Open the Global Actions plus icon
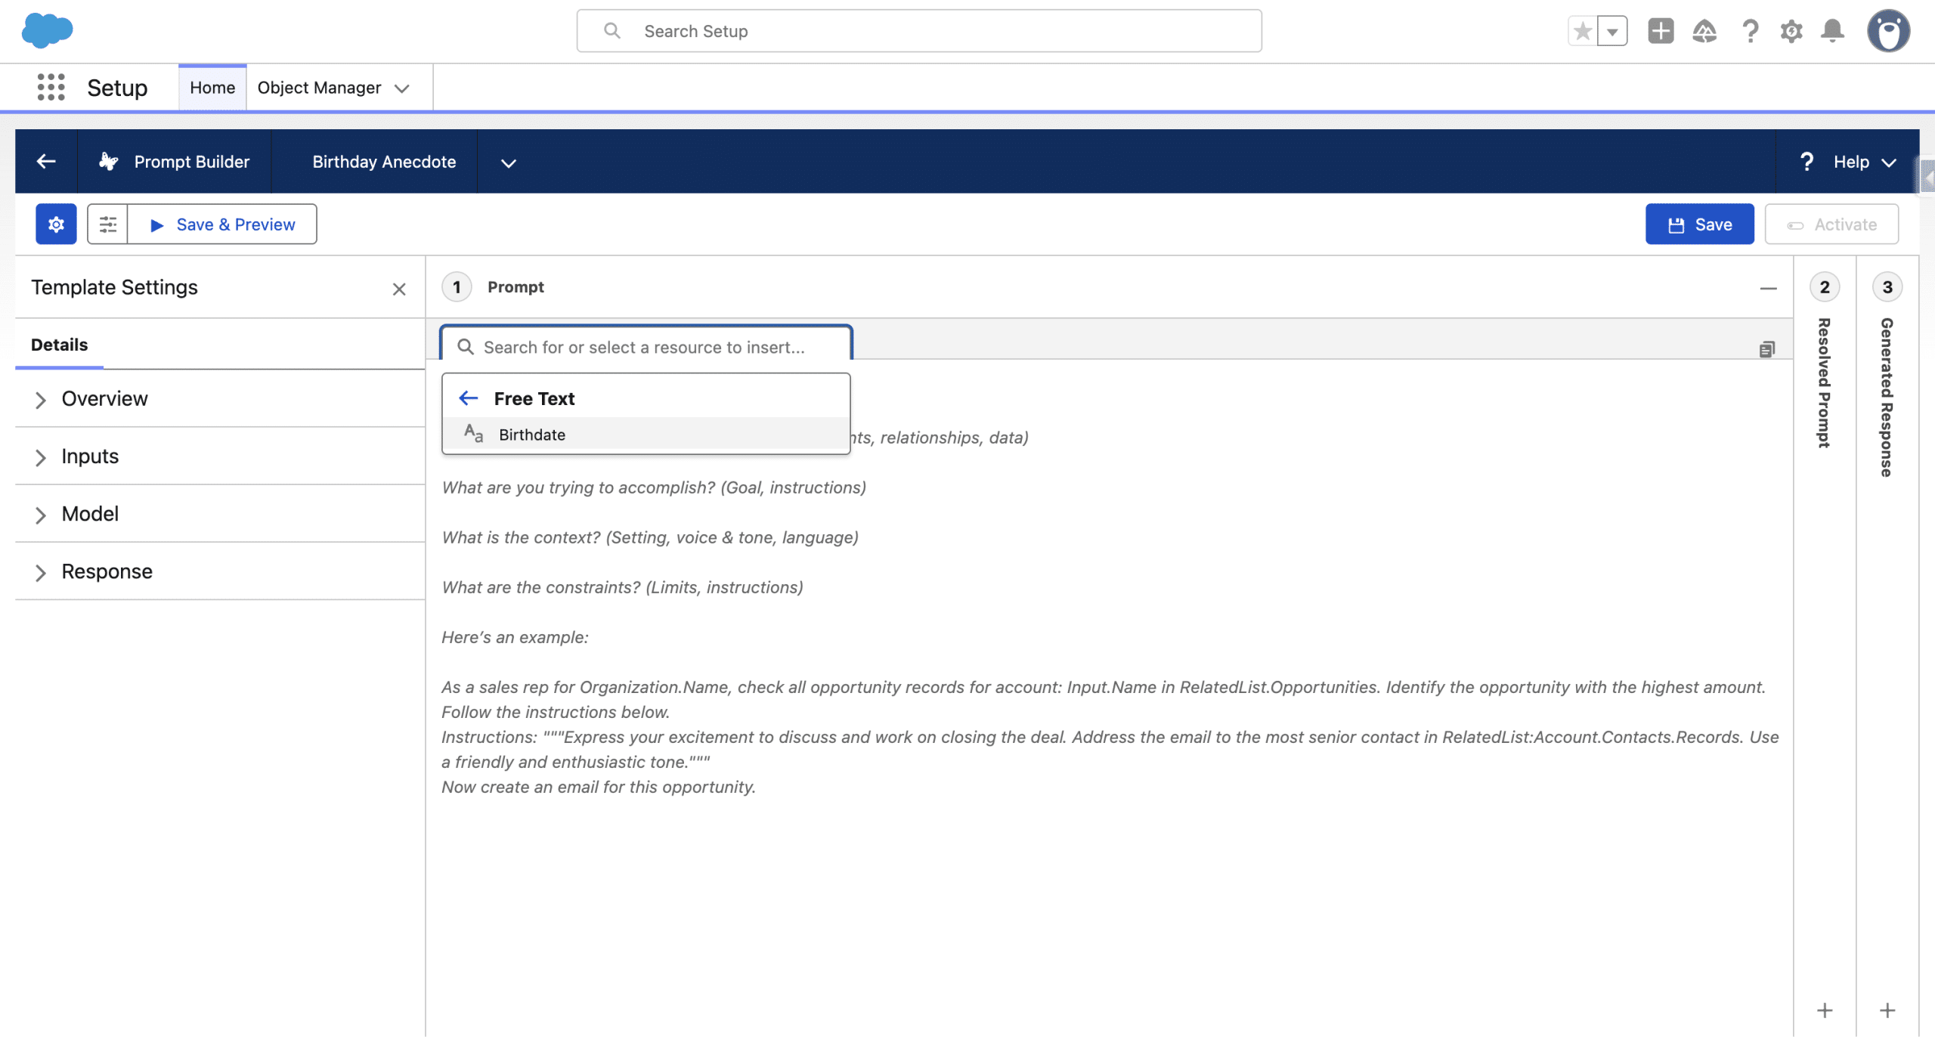1935x1052 pixels. [1661, 31]
